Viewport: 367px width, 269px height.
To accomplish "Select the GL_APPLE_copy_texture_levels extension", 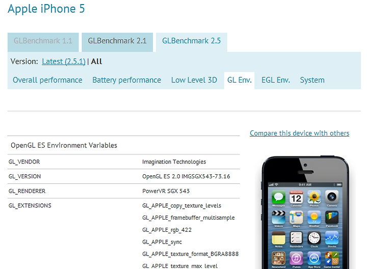I will (x=181, y=206).
